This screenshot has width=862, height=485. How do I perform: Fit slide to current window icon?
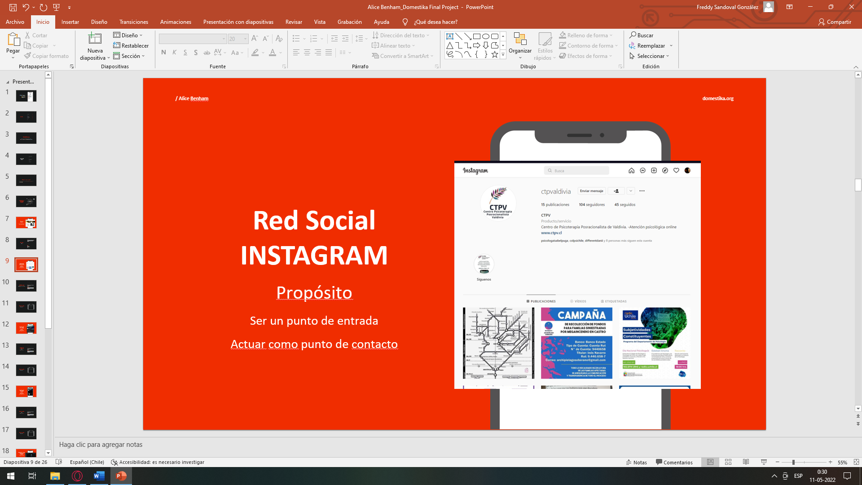(x=856, y=462)
